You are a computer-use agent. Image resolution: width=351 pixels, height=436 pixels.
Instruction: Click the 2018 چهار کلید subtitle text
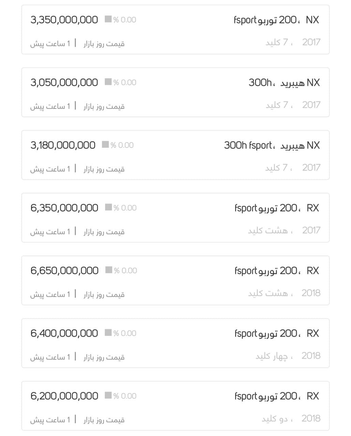coord(288,356)
